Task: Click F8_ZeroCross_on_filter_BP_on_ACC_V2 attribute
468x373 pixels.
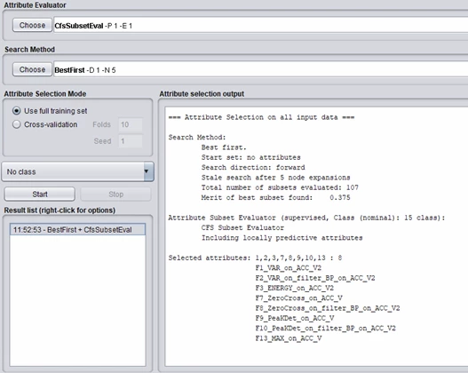Action: [328, 308]
